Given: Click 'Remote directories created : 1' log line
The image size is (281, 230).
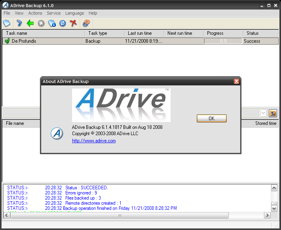Looking at the screenshot, I should point(93,203).
